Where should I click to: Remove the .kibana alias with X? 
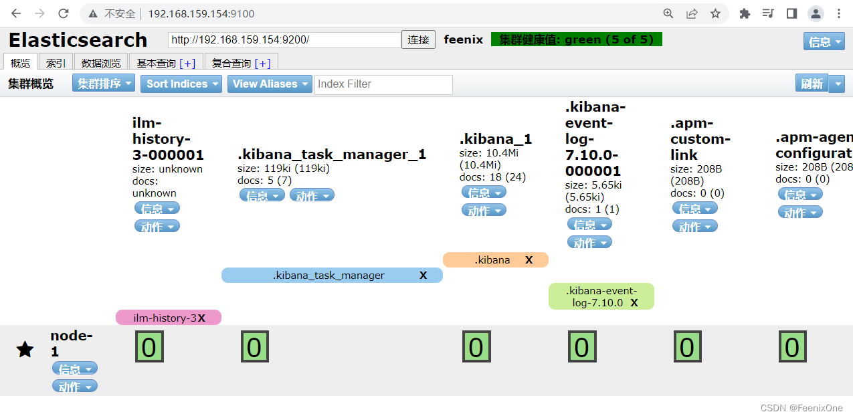tap(529, 260)
